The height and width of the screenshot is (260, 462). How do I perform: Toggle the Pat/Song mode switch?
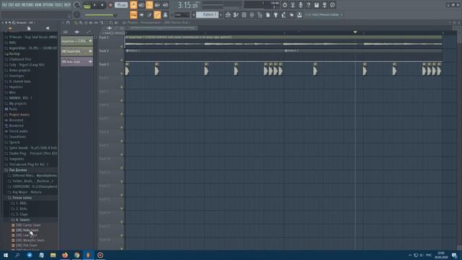click(87, 5)
